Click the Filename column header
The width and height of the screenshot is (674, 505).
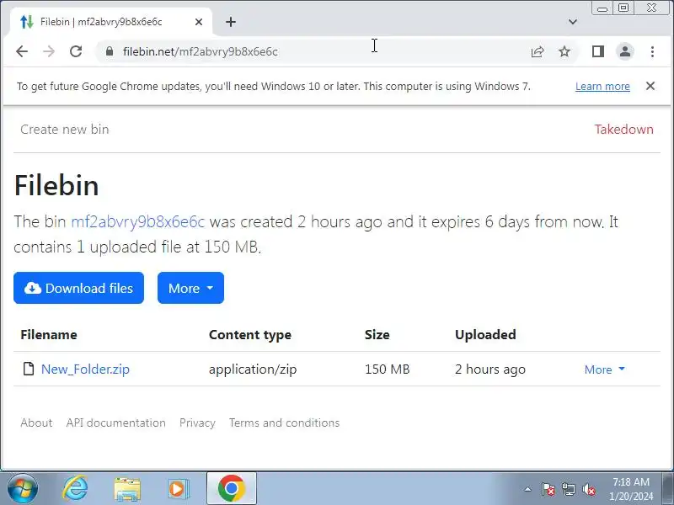click(x=49, y=334)
